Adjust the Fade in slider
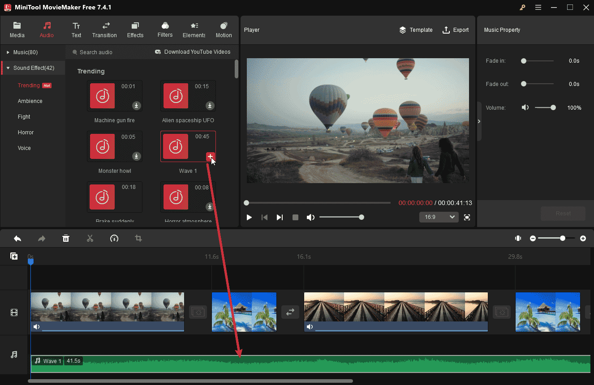This screenshot has height=385, width=594. pos(537,61)
